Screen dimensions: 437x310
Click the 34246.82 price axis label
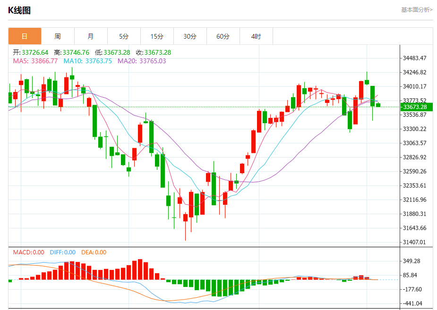tap(415, 72)
